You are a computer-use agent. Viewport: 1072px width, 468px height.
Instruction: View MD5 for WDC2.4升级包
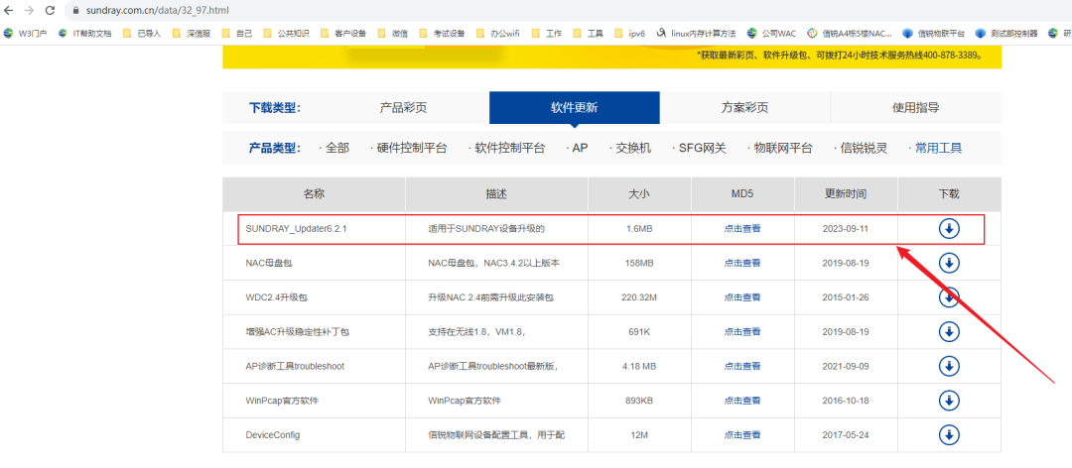(742, 297)
